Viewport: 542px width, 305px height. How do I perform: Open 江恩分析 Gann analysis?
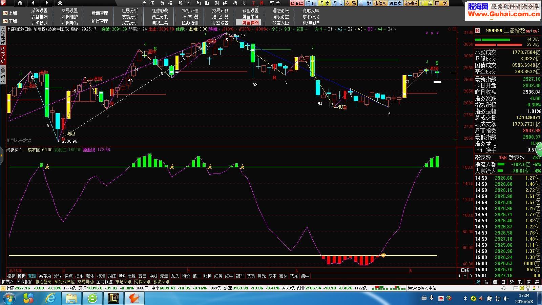coord(130,11)
